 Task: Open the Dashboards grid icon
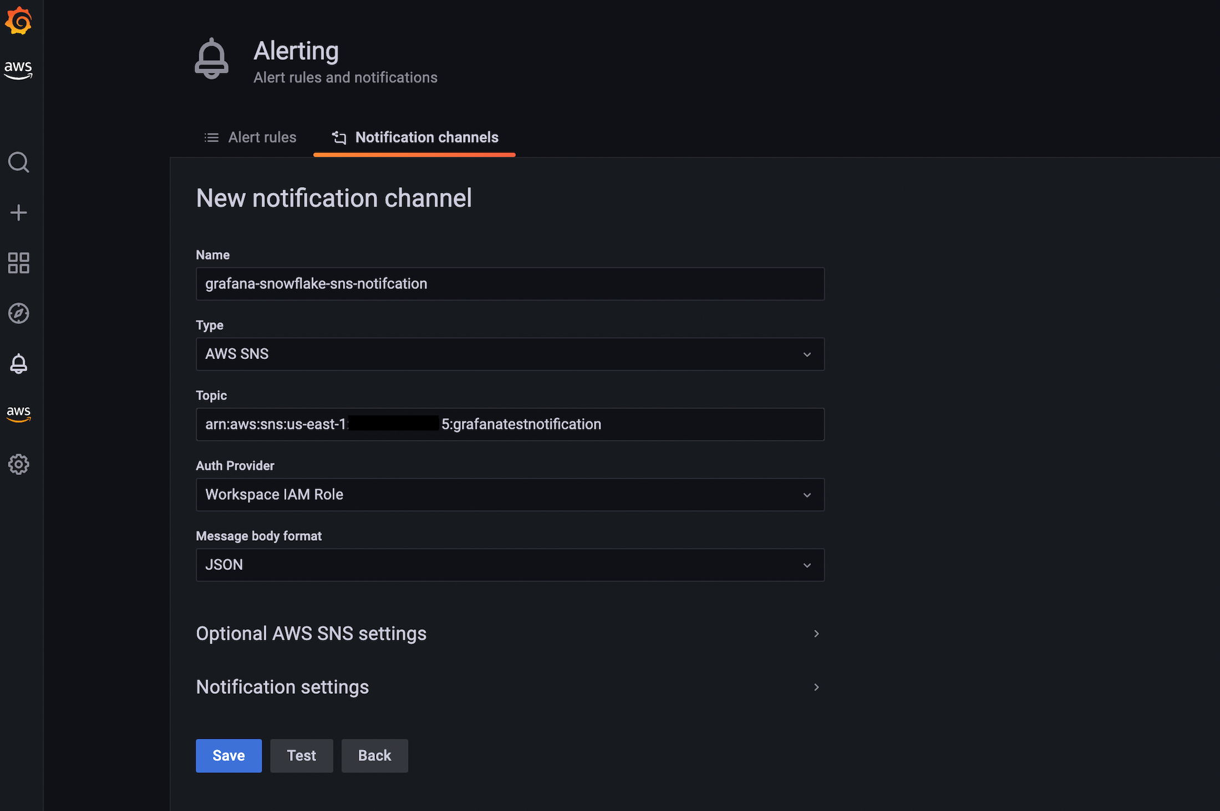pyautogui.click(x=18, y=263)
